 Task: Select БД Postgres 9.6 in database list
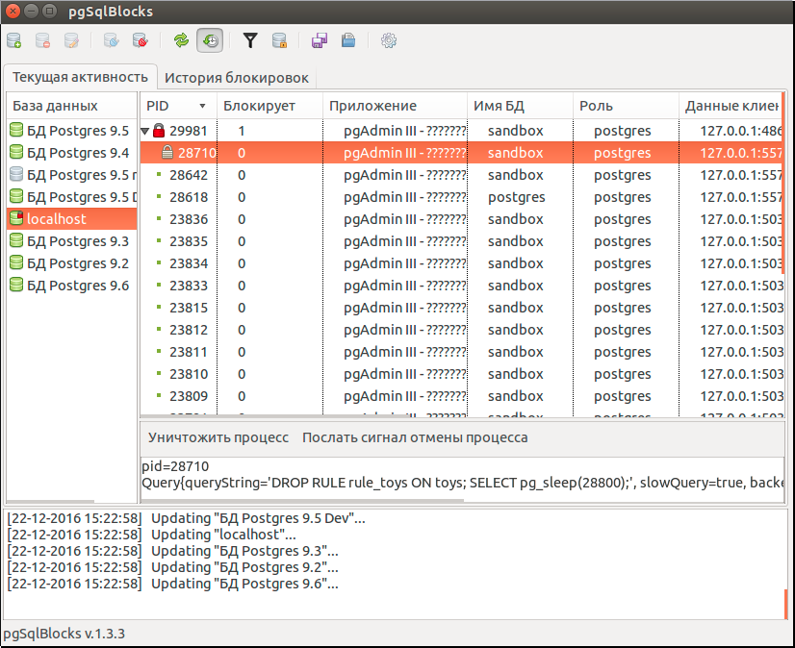click(x=72, y=286)
